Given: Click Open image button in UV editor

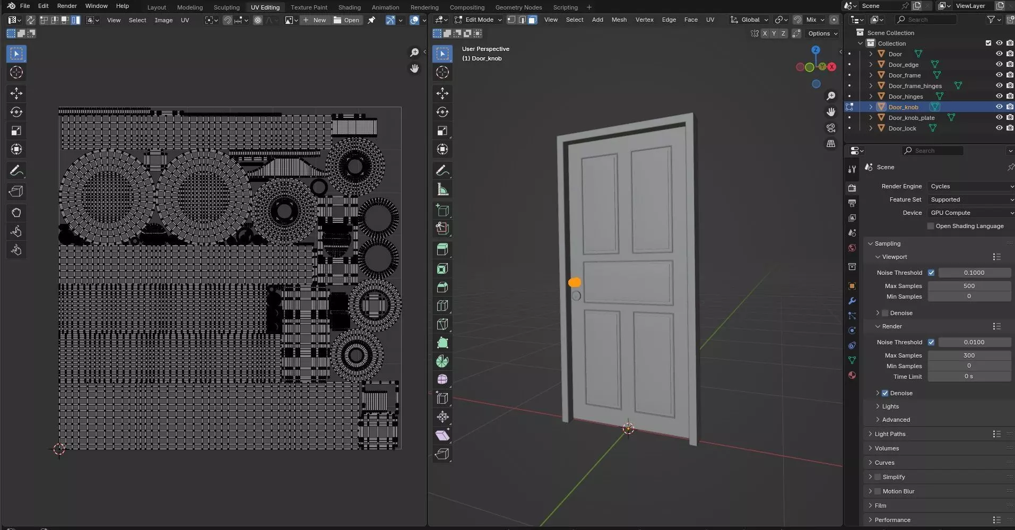Looking at the screenshot, I should (346, 20).
